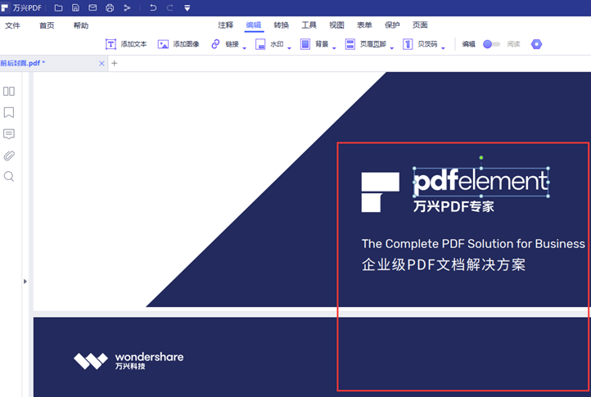
Task: Switch to the 表单 tab
Action: (364, 25)
